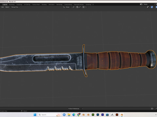Open the Compositing workspace tab
Viewport: 157px width, 117px height.
coord(68,5)
